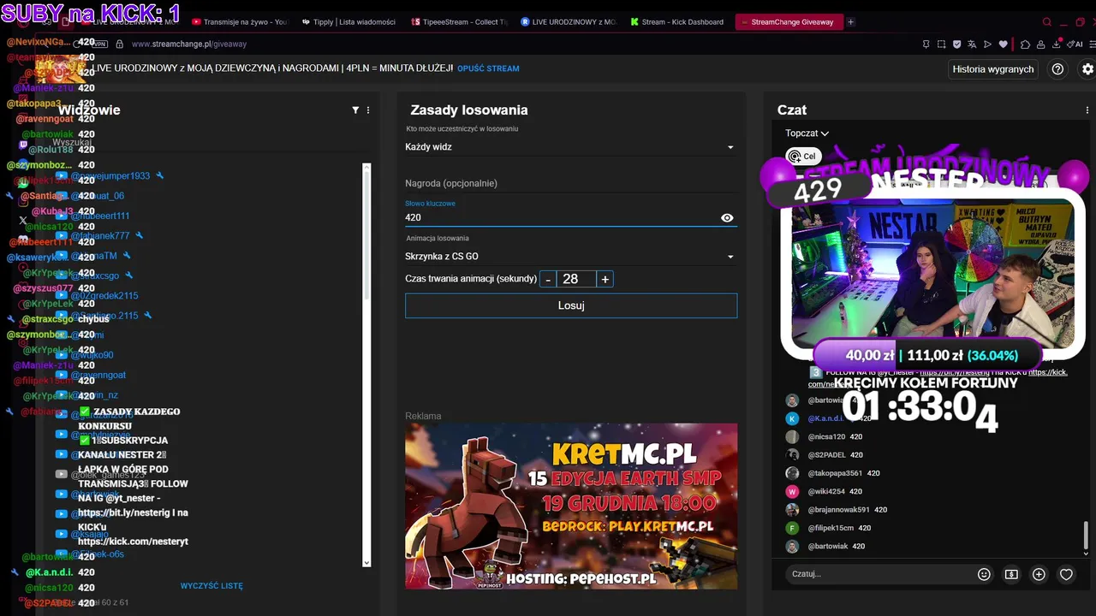Open the Topczat dropdown in chat
This screenshot has height=616, width=1096.
coord(807,133)
